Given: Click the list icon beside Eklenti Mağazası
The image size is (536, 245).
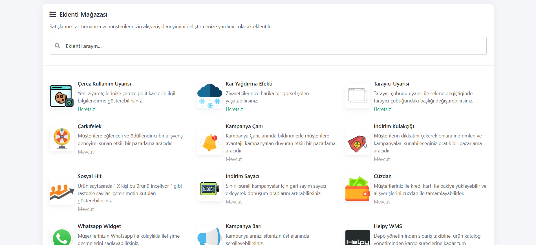Looking at the screenshot, I should point(53,14).
